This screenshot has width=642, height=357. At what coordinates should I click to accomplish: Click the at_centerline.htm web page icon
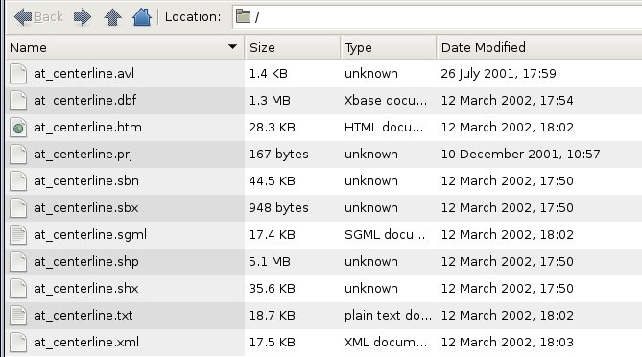pos(18,128)
